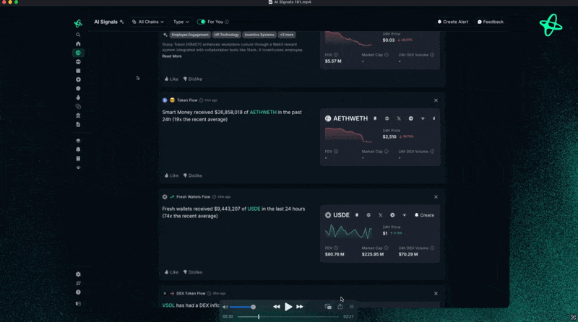Image resolution: width=578 pixels, height=322 pixels.
Task: Click the USDE price sparkline chart
Action: click(348, 232)
